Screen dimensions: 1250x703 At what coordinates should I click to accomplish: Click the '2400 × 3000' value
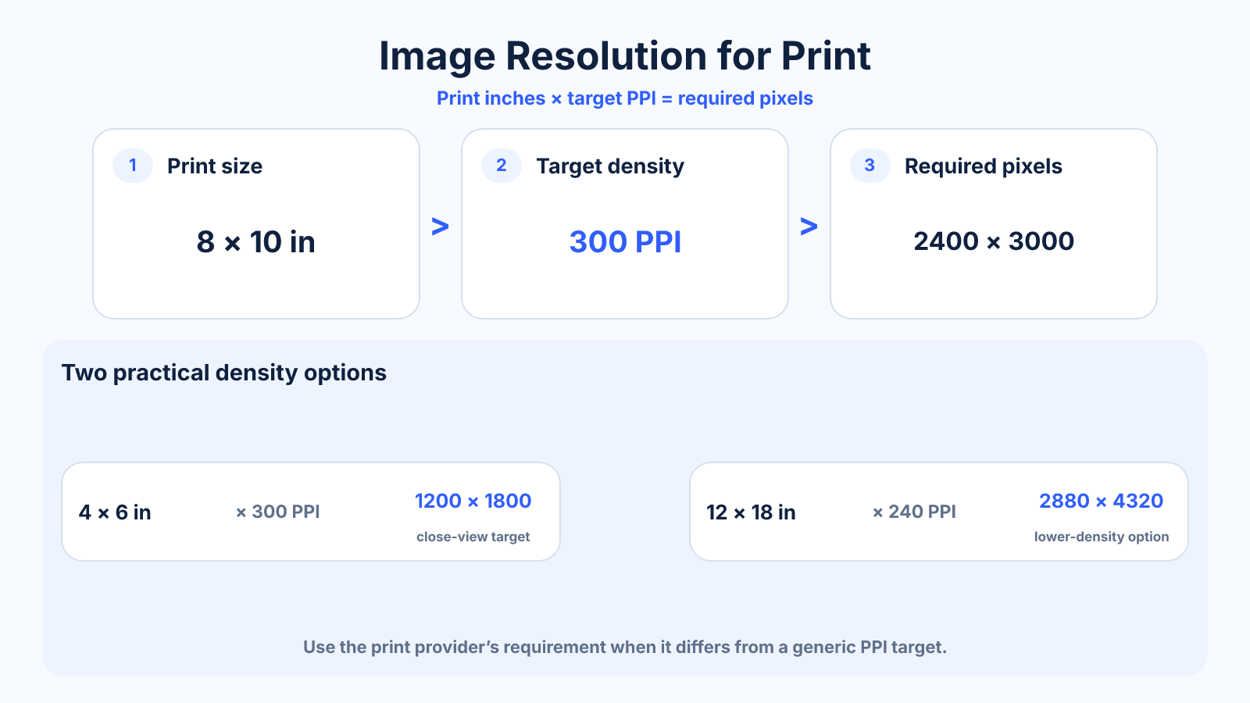(994, 241)
